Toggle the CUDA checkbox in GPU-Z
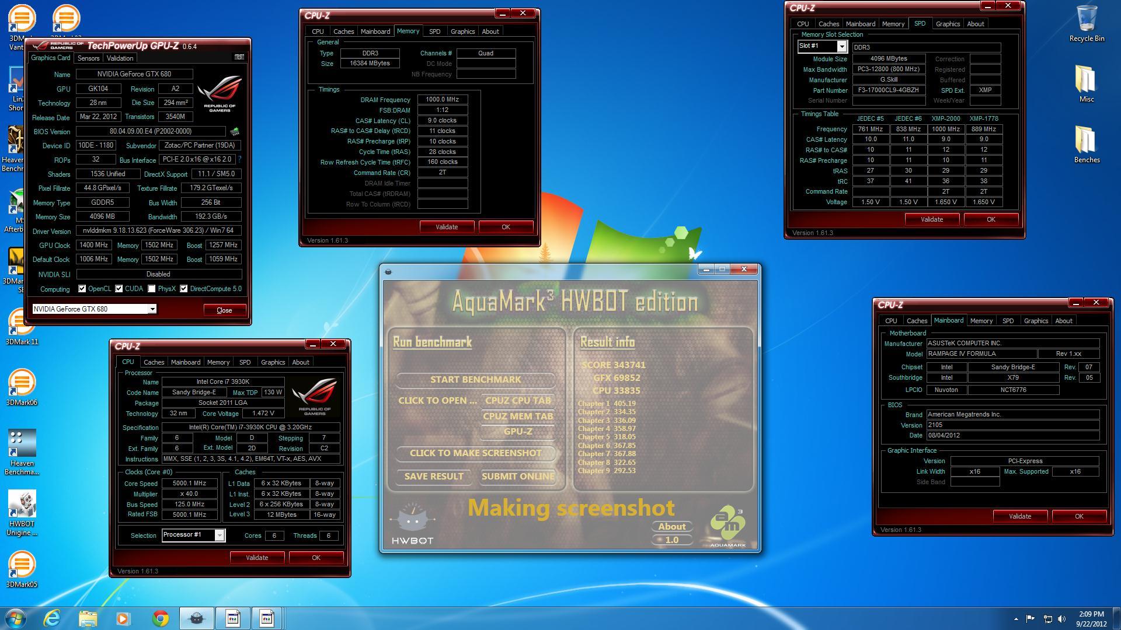 pyautogui.click(x=119, y=289)
